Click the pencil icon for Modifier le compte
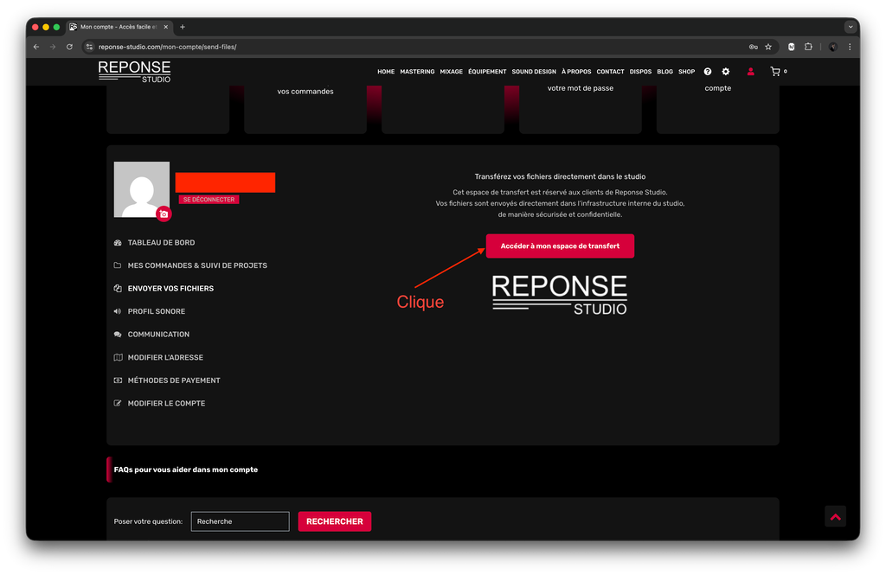 (117, 403)
